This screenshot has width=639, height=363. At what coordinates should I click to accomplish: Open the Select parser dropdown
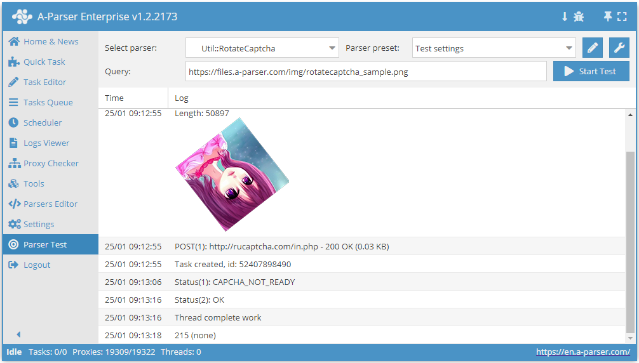click(262, 48)
